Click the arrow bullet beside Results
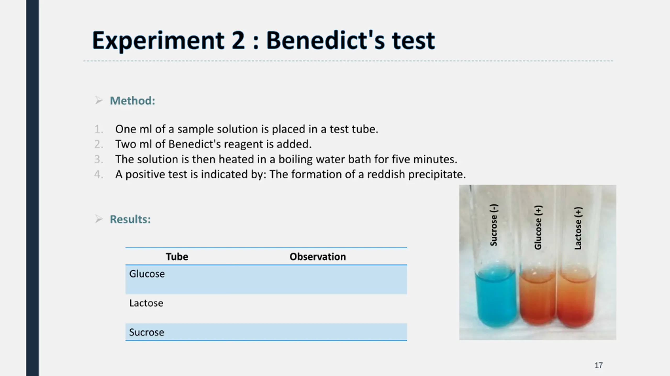 (x=99, y=219)
